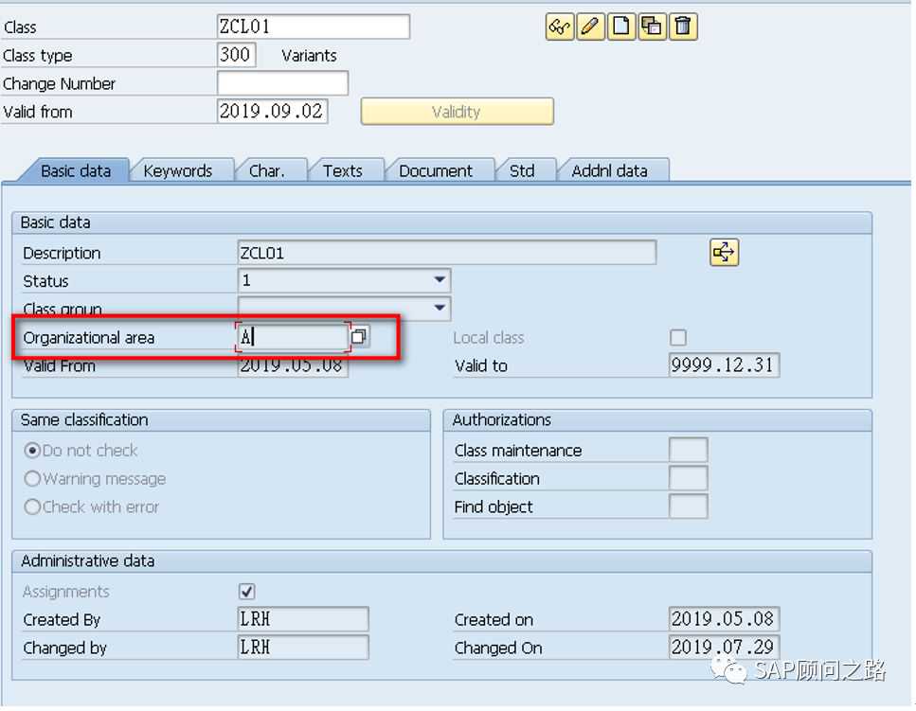Switch to the Addnl data tab
Viewport: 916px width, 711px height.
click(609, 171)
